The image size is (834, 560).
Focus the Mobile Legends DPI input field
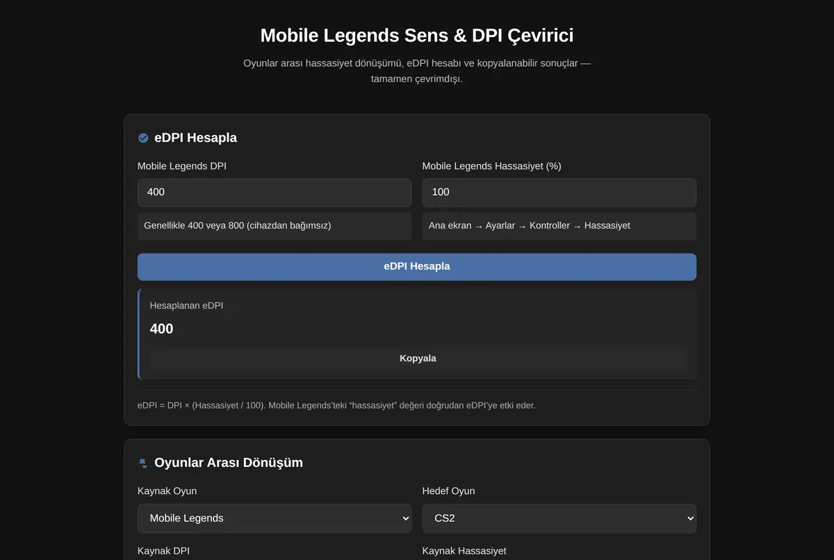275,192
